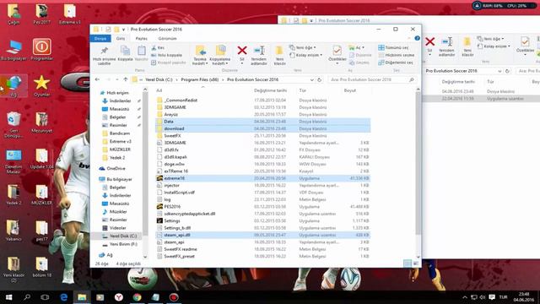Select Yeni Birim (F:) in navigation pane
The image size is (540, 304).
click(x=123, y=244)
